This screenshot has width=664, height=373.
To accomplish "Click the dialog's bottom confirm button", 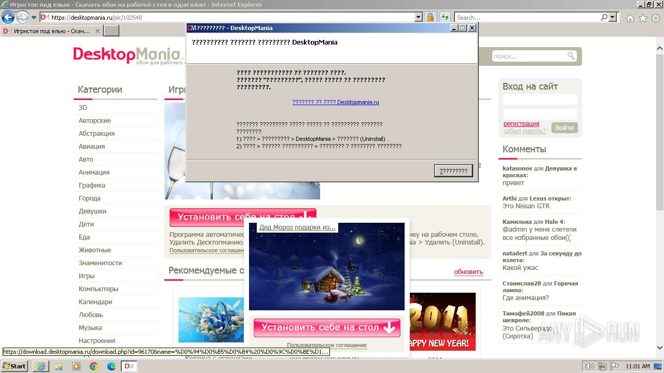I will click(453, 170).
